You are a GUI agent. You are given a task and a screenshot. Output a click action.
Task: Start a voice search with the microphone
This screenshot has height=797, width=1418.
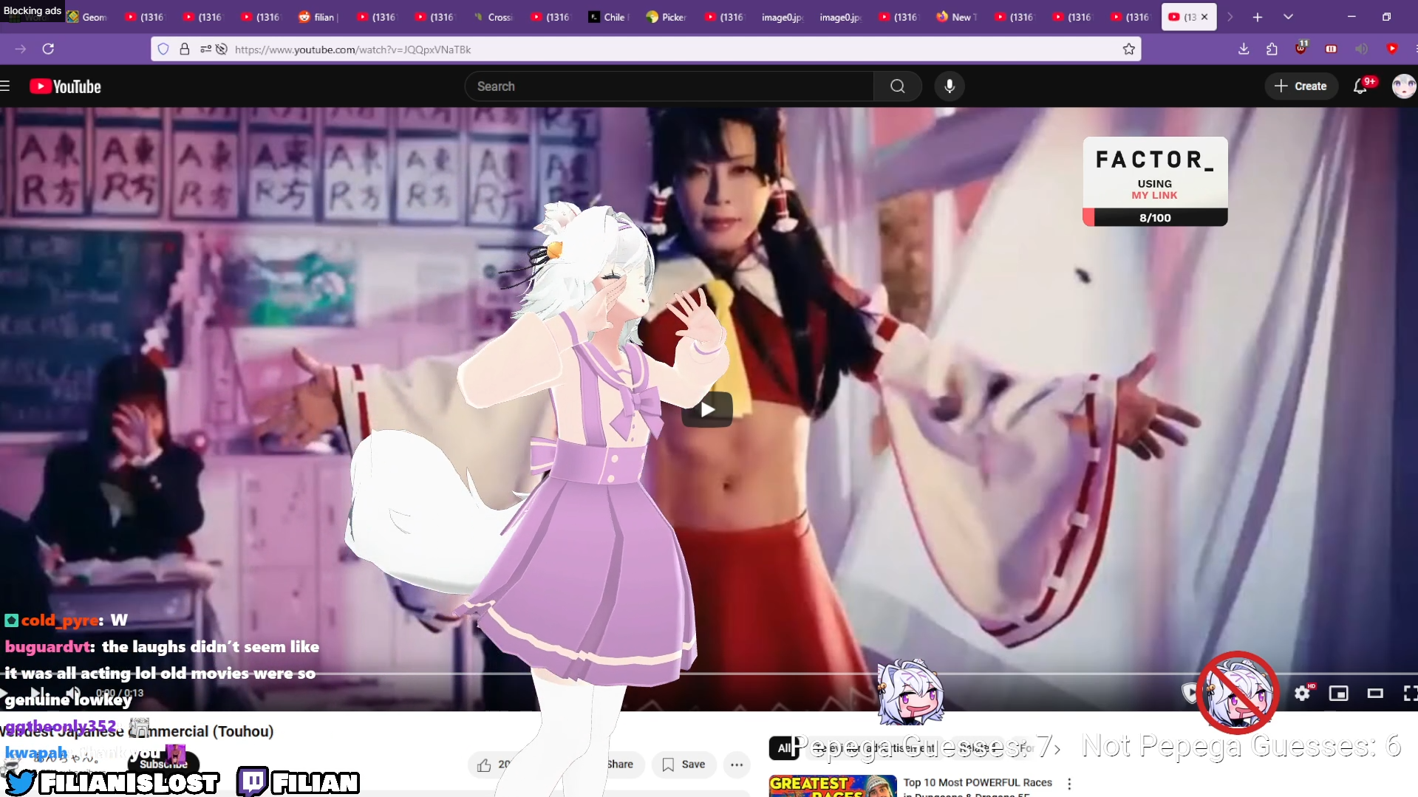click(950, 86)
